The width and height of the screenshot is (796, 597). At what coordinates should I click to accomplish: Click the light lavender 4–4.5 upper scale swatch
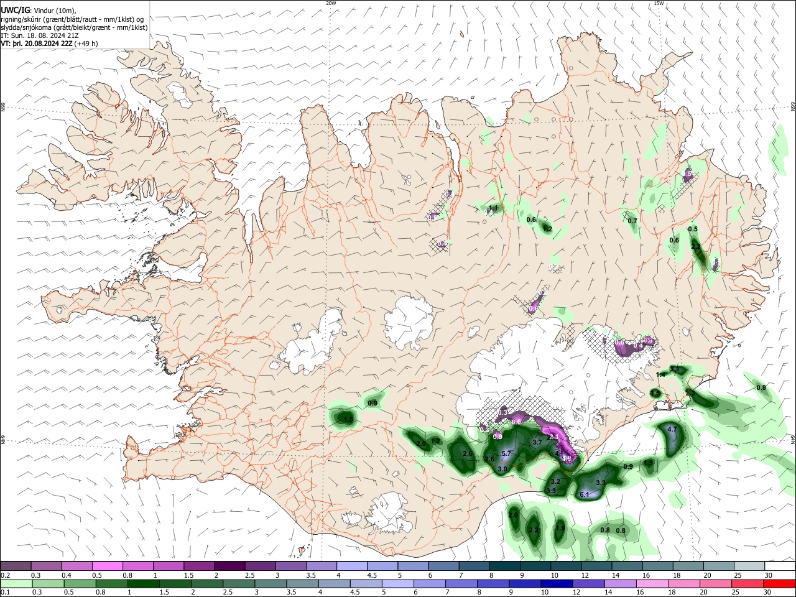tap(351, 566)
